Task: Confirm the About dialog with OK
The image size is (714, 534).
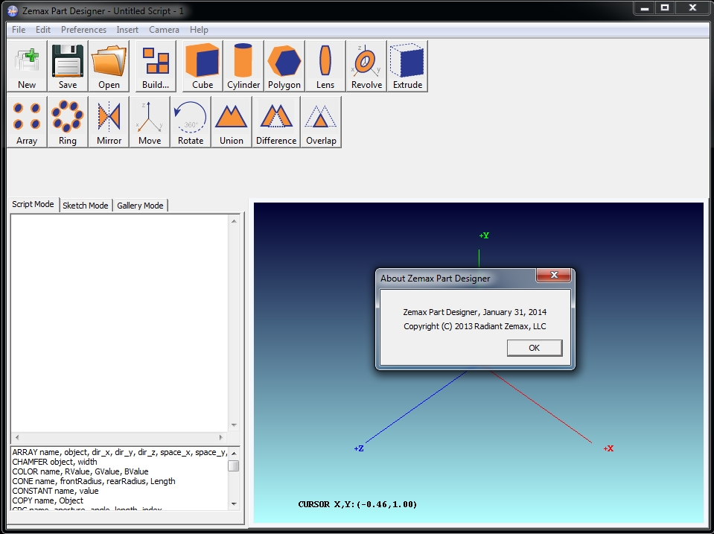Action: [535, 348]
